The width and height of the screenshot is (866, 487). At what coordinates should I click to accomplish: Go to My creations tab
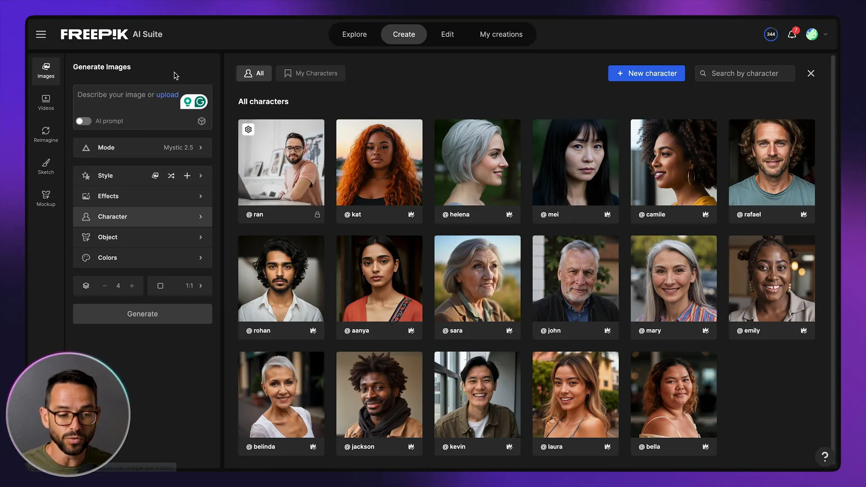[501, 34]
